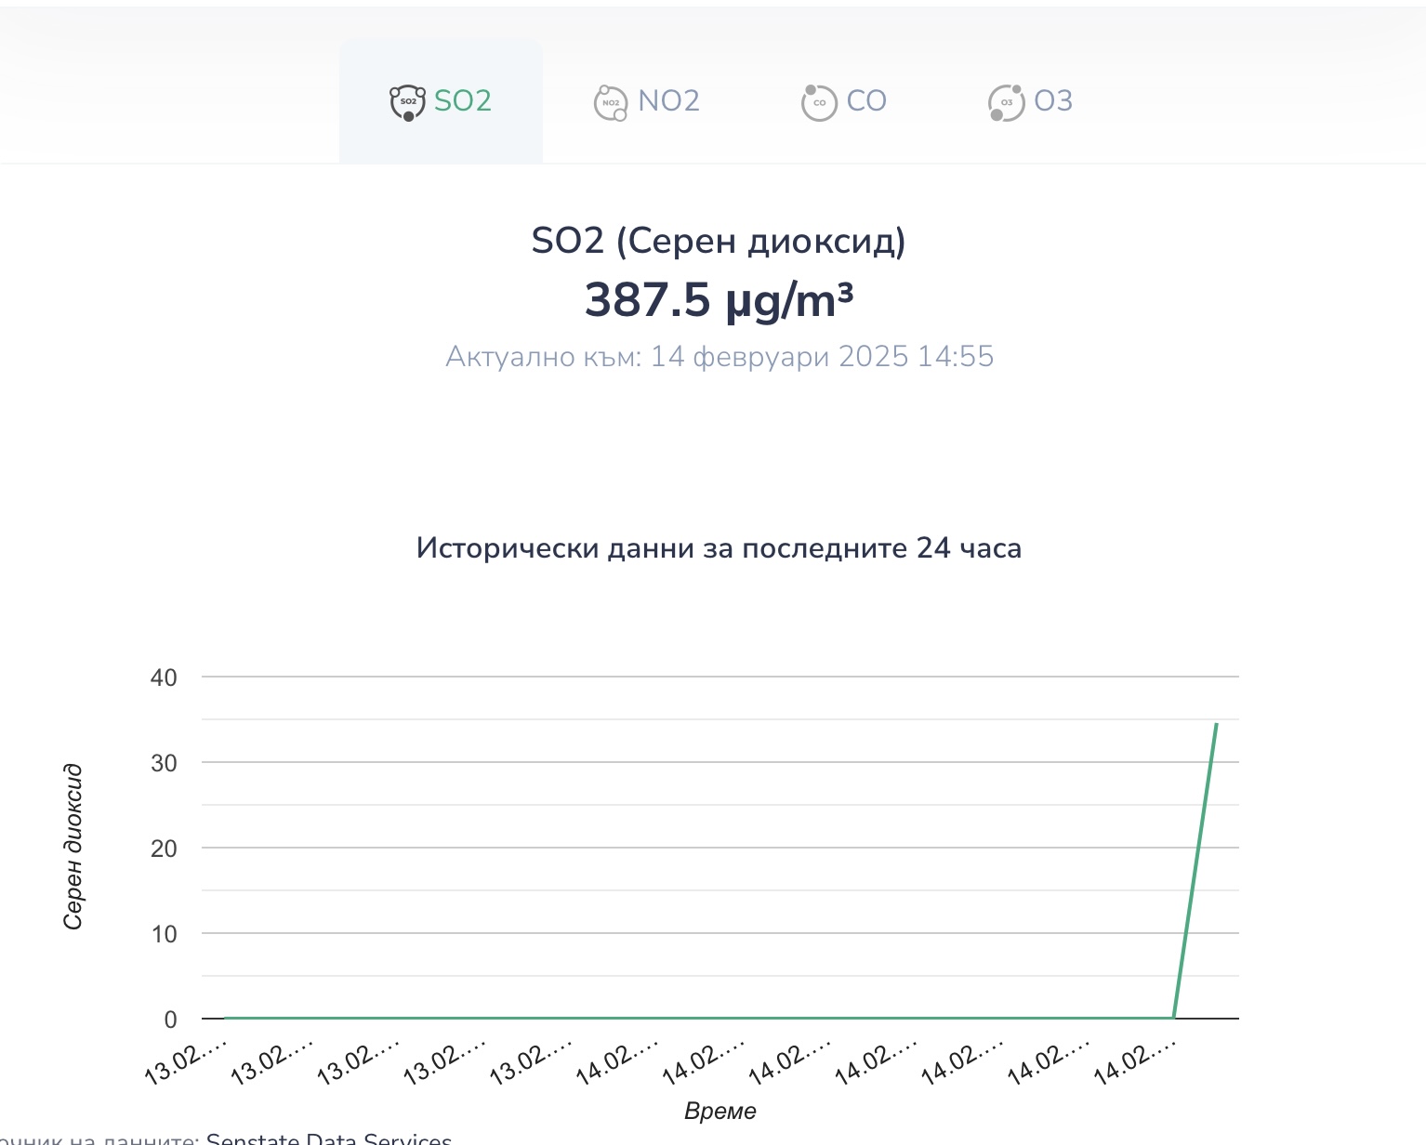The width and height of the screenshot is (1426, 1145).
Task: Click the 'SO2 (Серен диоксид)' heading
Action: pyautogui.click(x=719, y=241)
